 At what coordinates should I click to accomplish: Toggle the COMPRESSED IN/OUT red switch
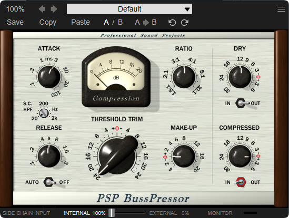click(x=241, y=182)
